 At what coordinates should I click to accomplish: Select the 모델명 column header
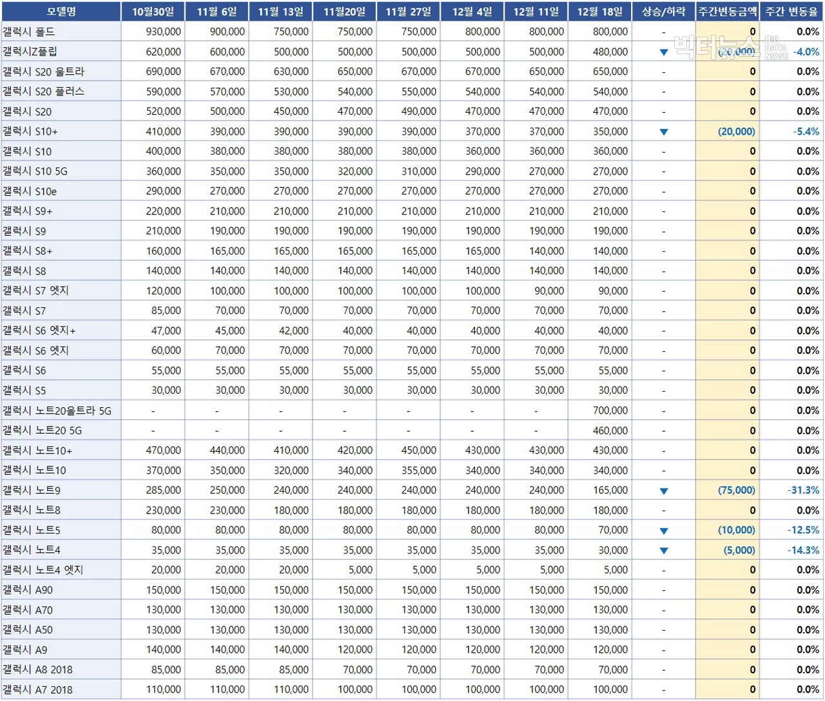point(61,12)
